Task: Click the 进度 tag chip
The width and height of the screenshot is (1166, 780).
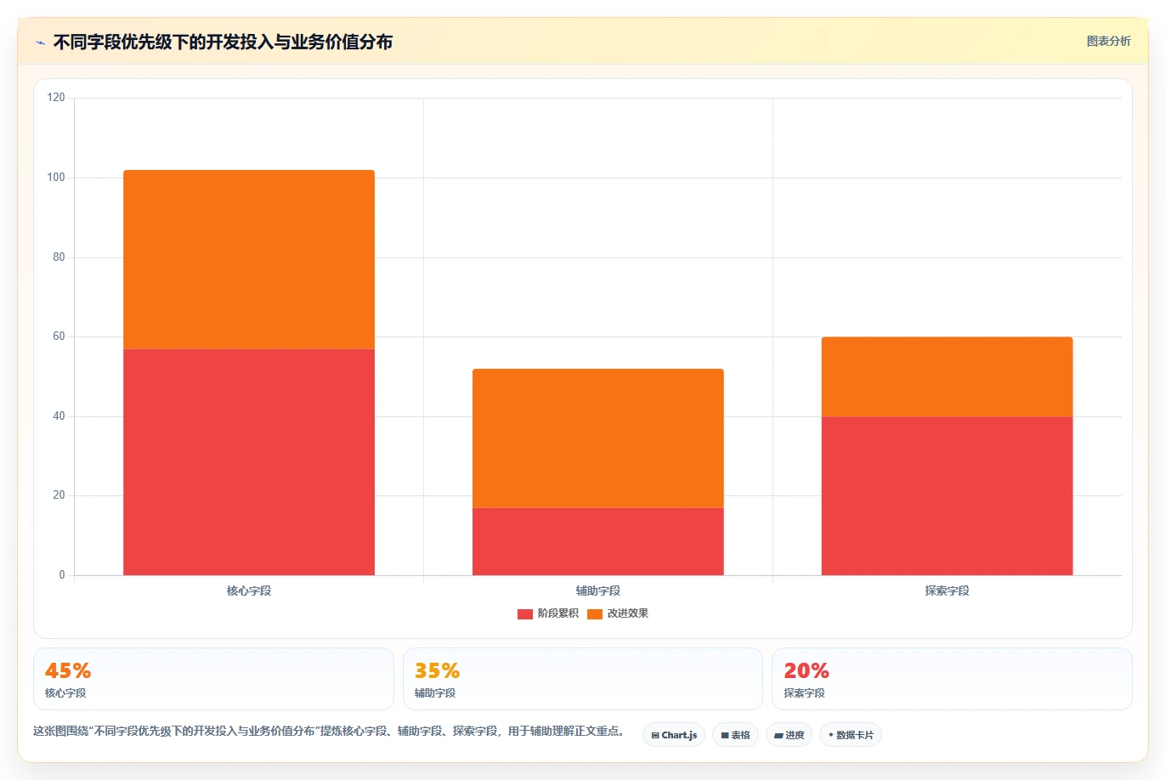Action: tap(790, 735)
